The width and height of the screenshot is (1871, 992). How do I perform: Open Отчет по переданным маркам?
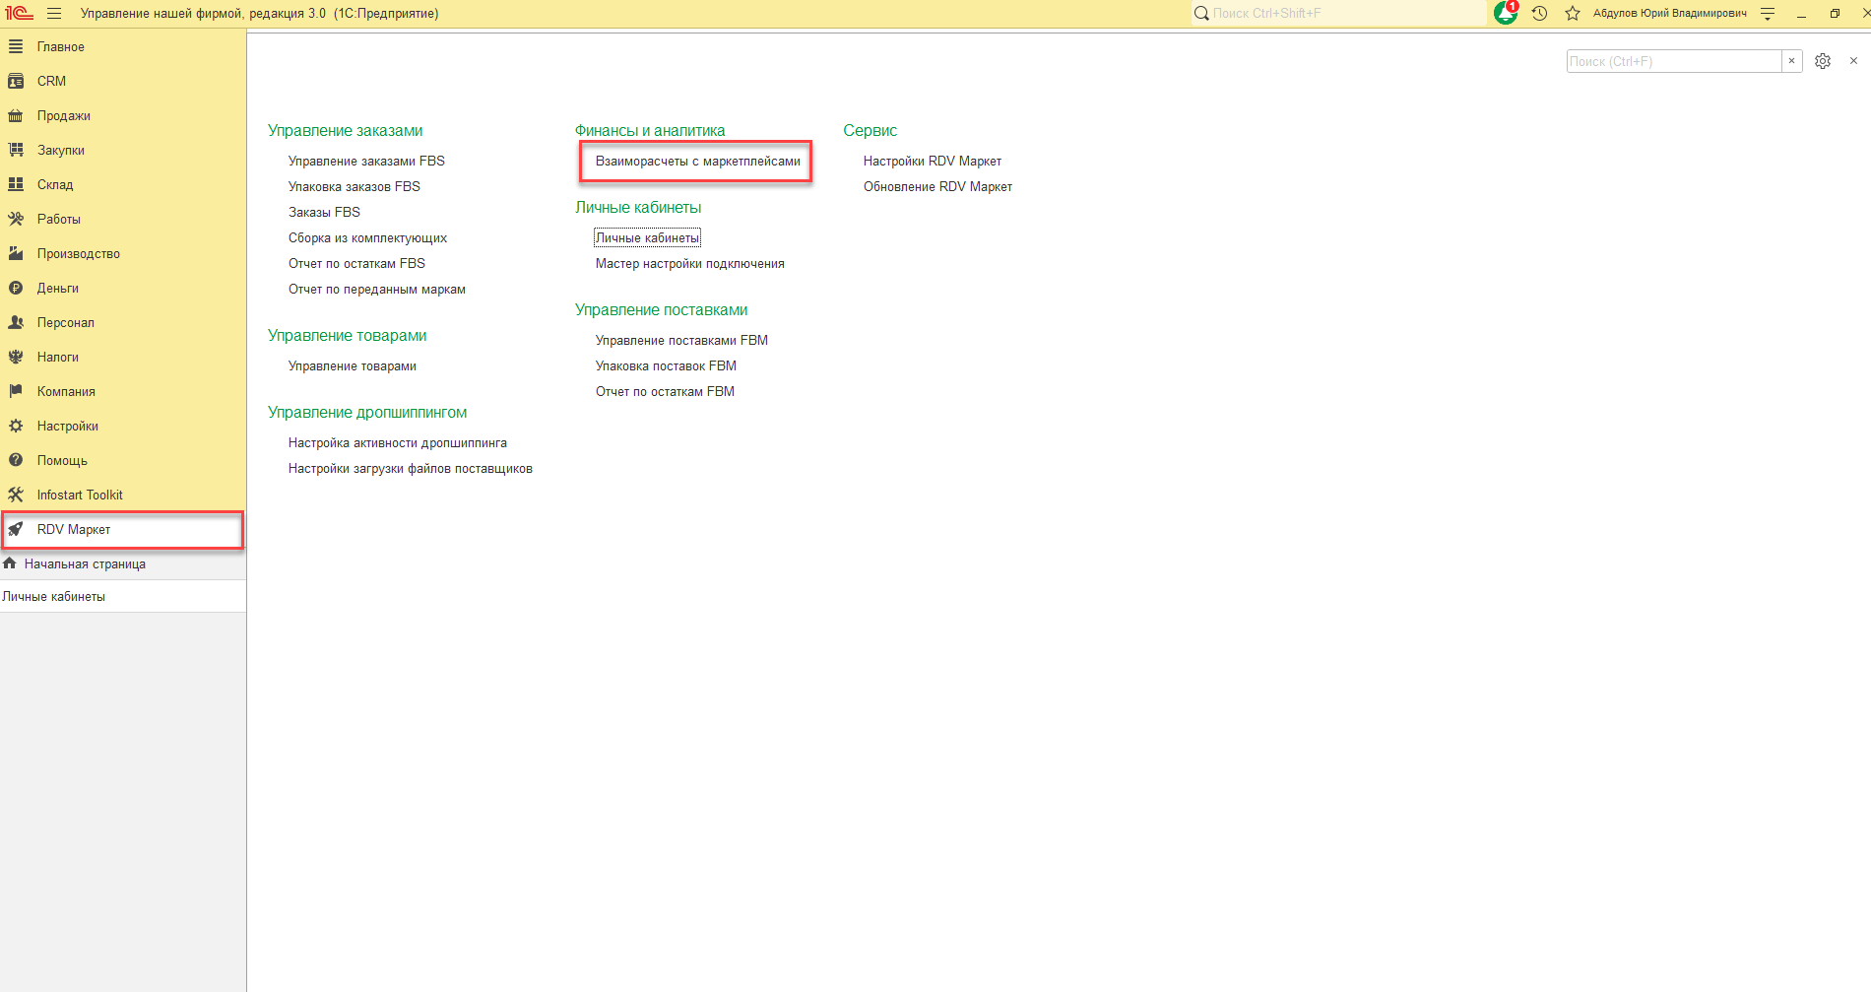click(377, 289)
